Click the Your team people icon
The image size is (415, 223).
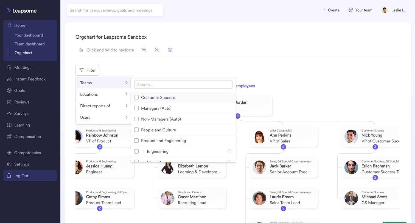pos(351,10)
